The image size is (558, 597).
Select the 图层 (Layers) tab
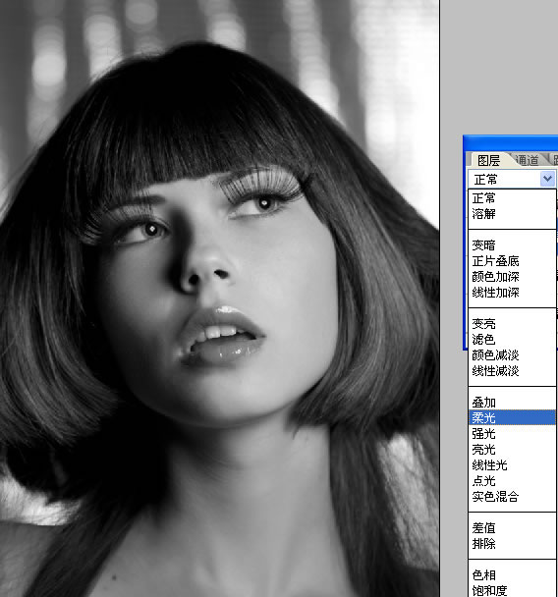[488, 160]
